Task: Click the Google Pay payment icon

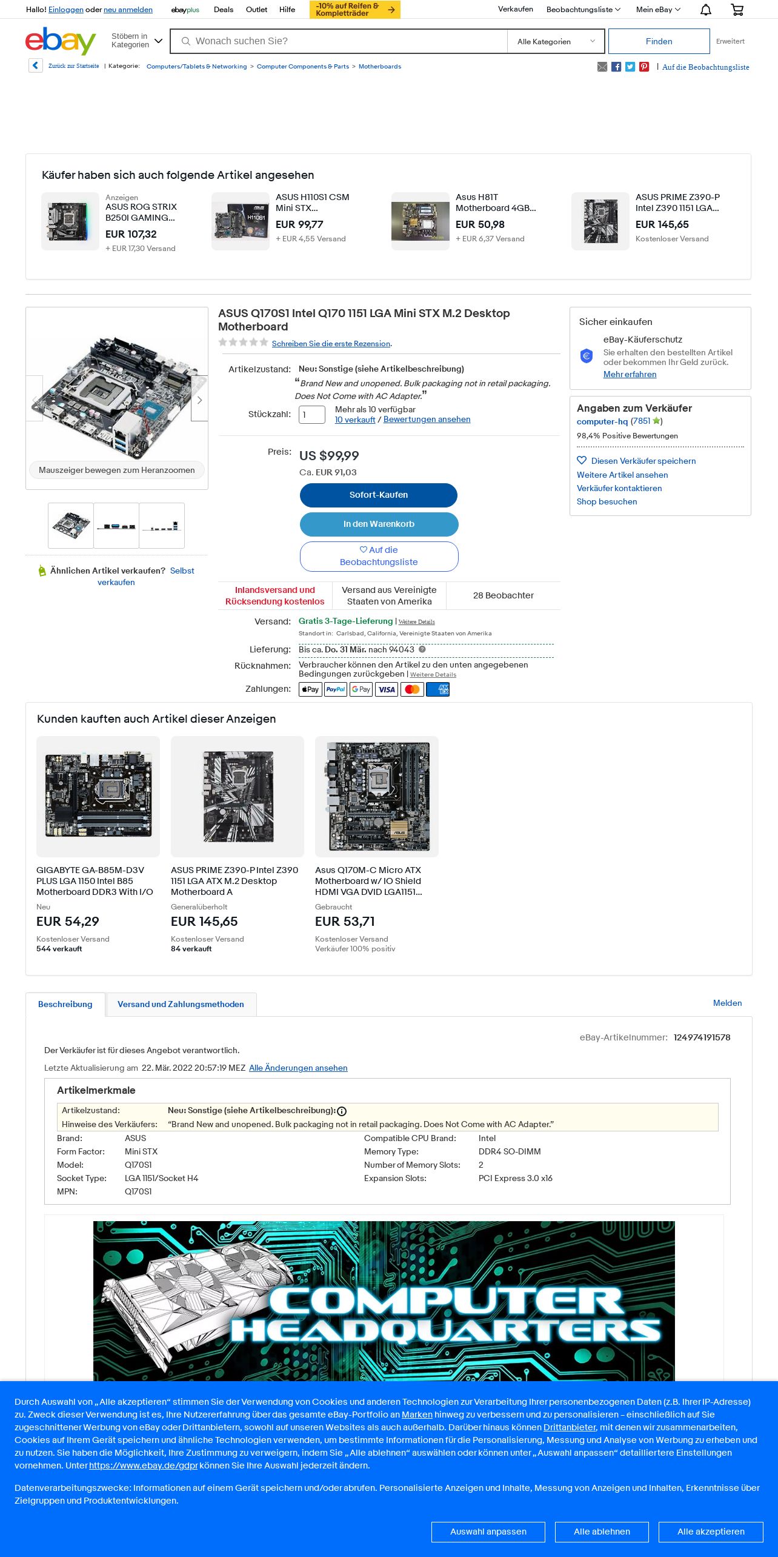Action: (x=361, y=689)
